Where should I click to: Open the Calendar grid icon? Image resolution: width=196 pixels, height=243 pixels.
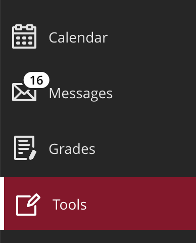(x=24, y=36)
